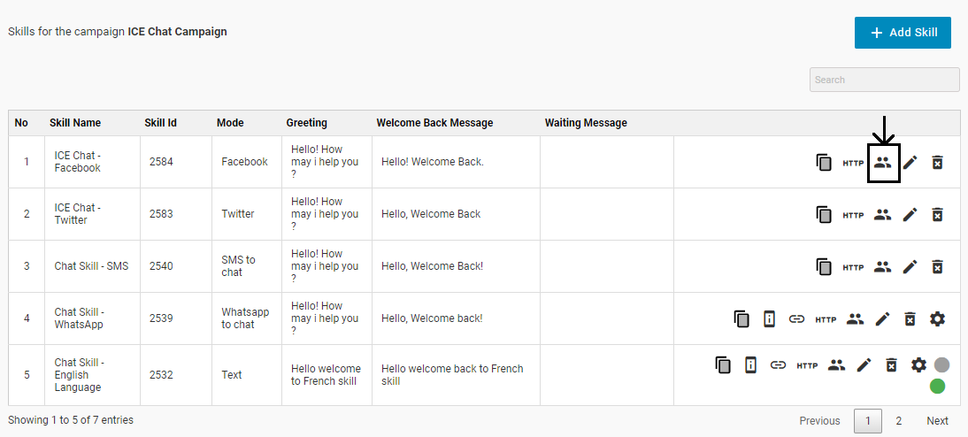
Task: Click the green status dot
Action: (x=938, y=386)
